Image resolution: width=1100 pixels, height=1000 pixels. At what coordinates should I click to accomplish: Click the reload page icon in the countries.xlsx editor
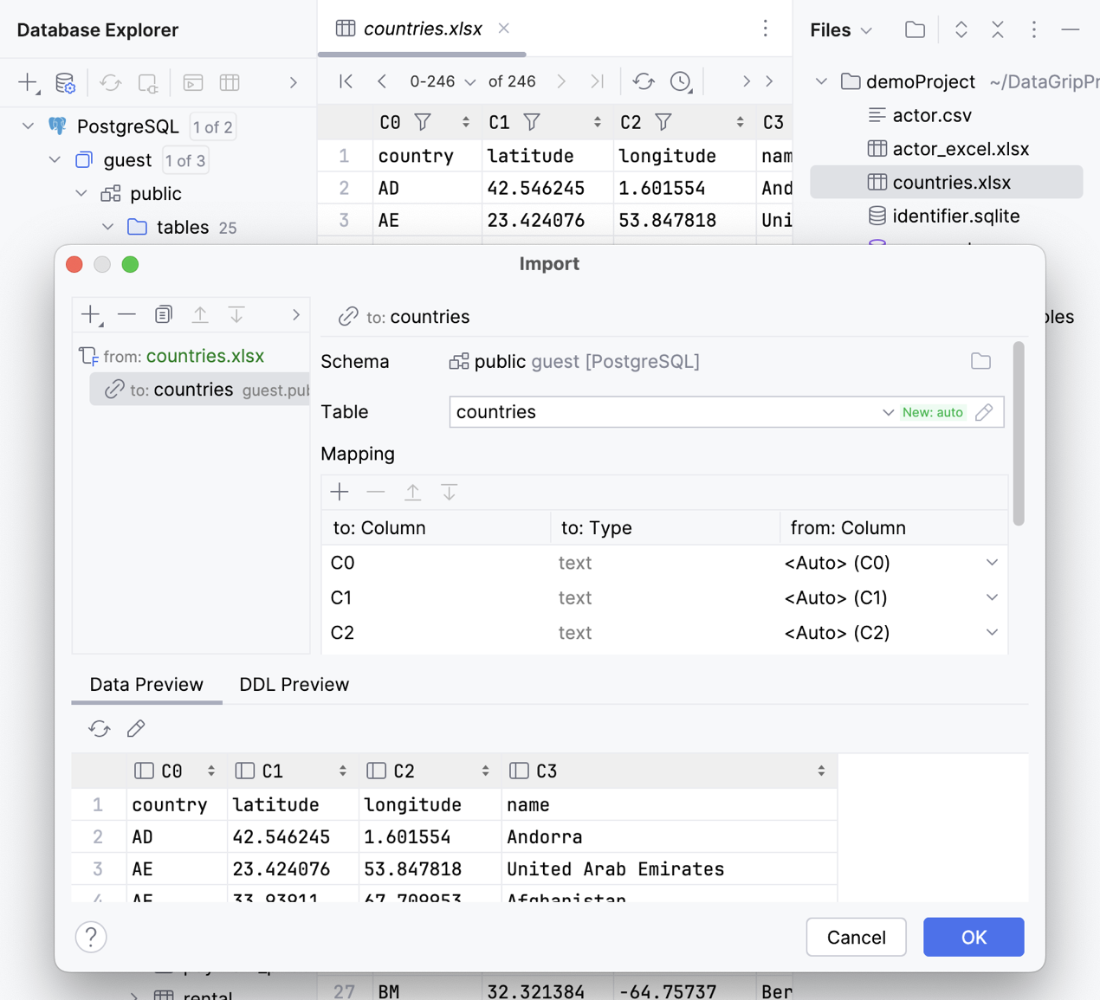pyautogui.click(x=643, y=81)
